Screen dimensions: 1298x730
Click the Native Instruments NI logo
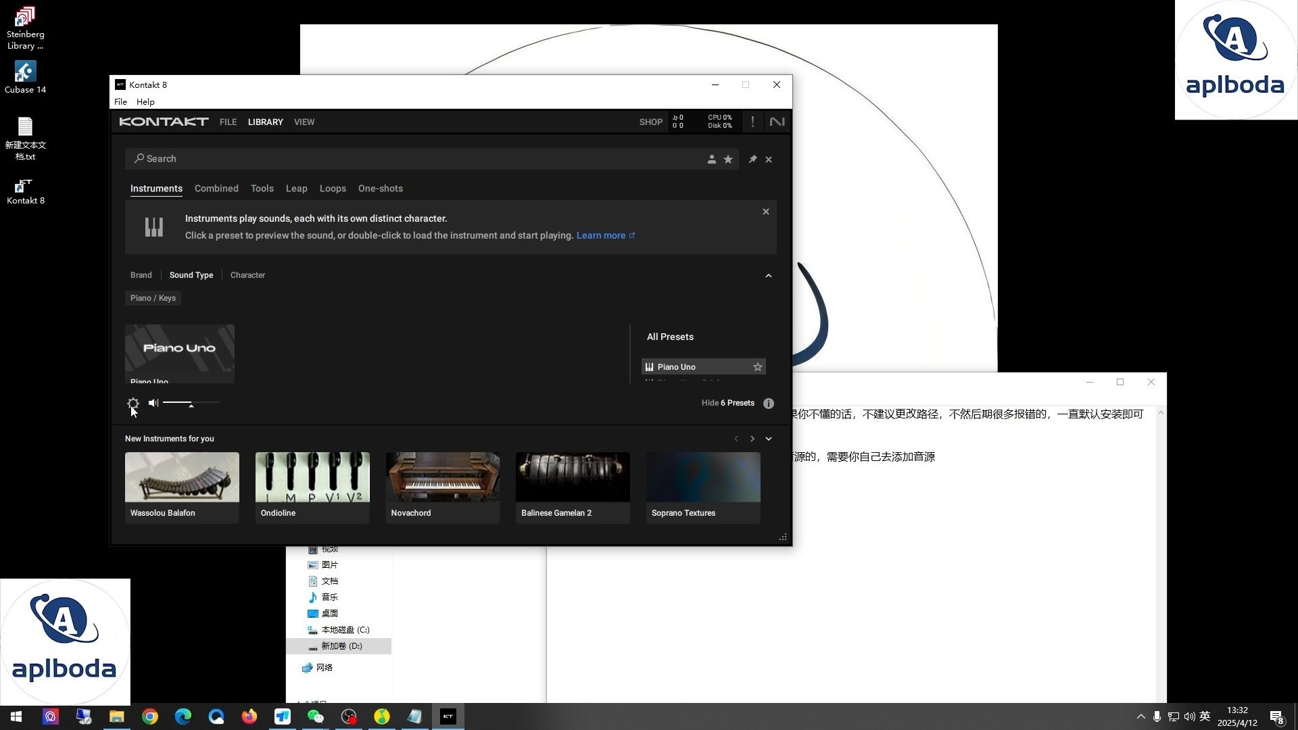point(777,122)
